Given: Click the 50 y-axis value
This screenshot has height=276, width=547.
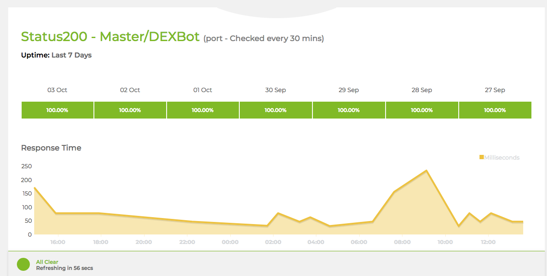Looking at the screenshot, I should coord(28,221).
